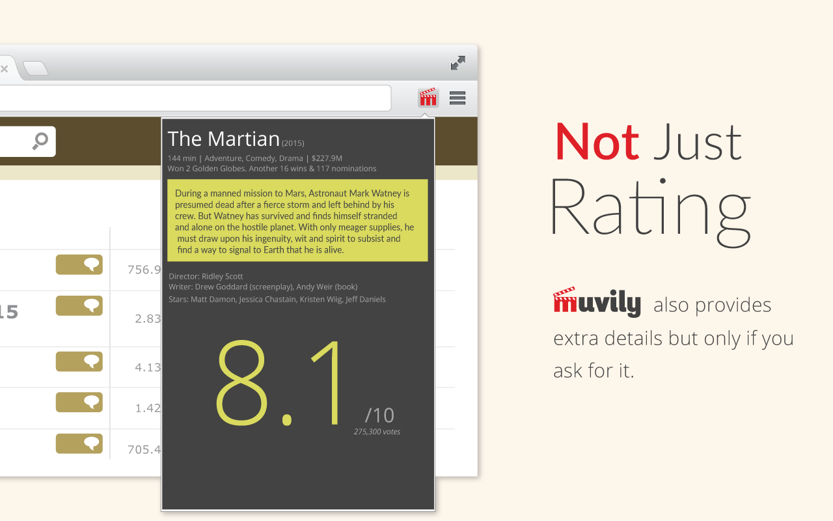Viewport: 833px width, 521px height.
Task: Click the title 'The Martian' in the popup
Action: point(223,139)
